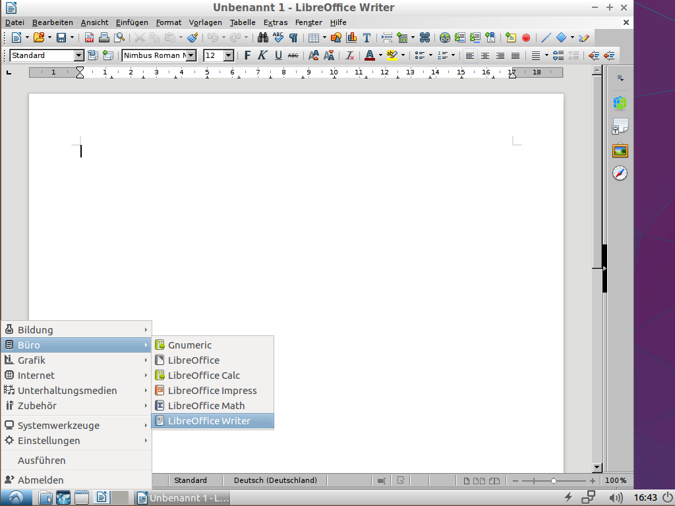This screenshot has width=675, height=506.
Task: Open sidebar Properties cube icon
Action: tap(620, 103)
